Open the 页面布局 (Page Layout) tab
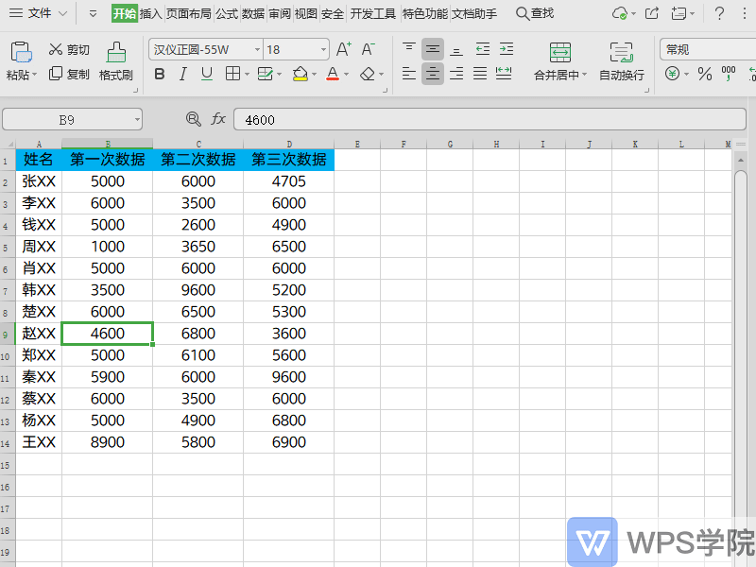The image size is (756, 567). pyautogui.click(x=189, y=14)
